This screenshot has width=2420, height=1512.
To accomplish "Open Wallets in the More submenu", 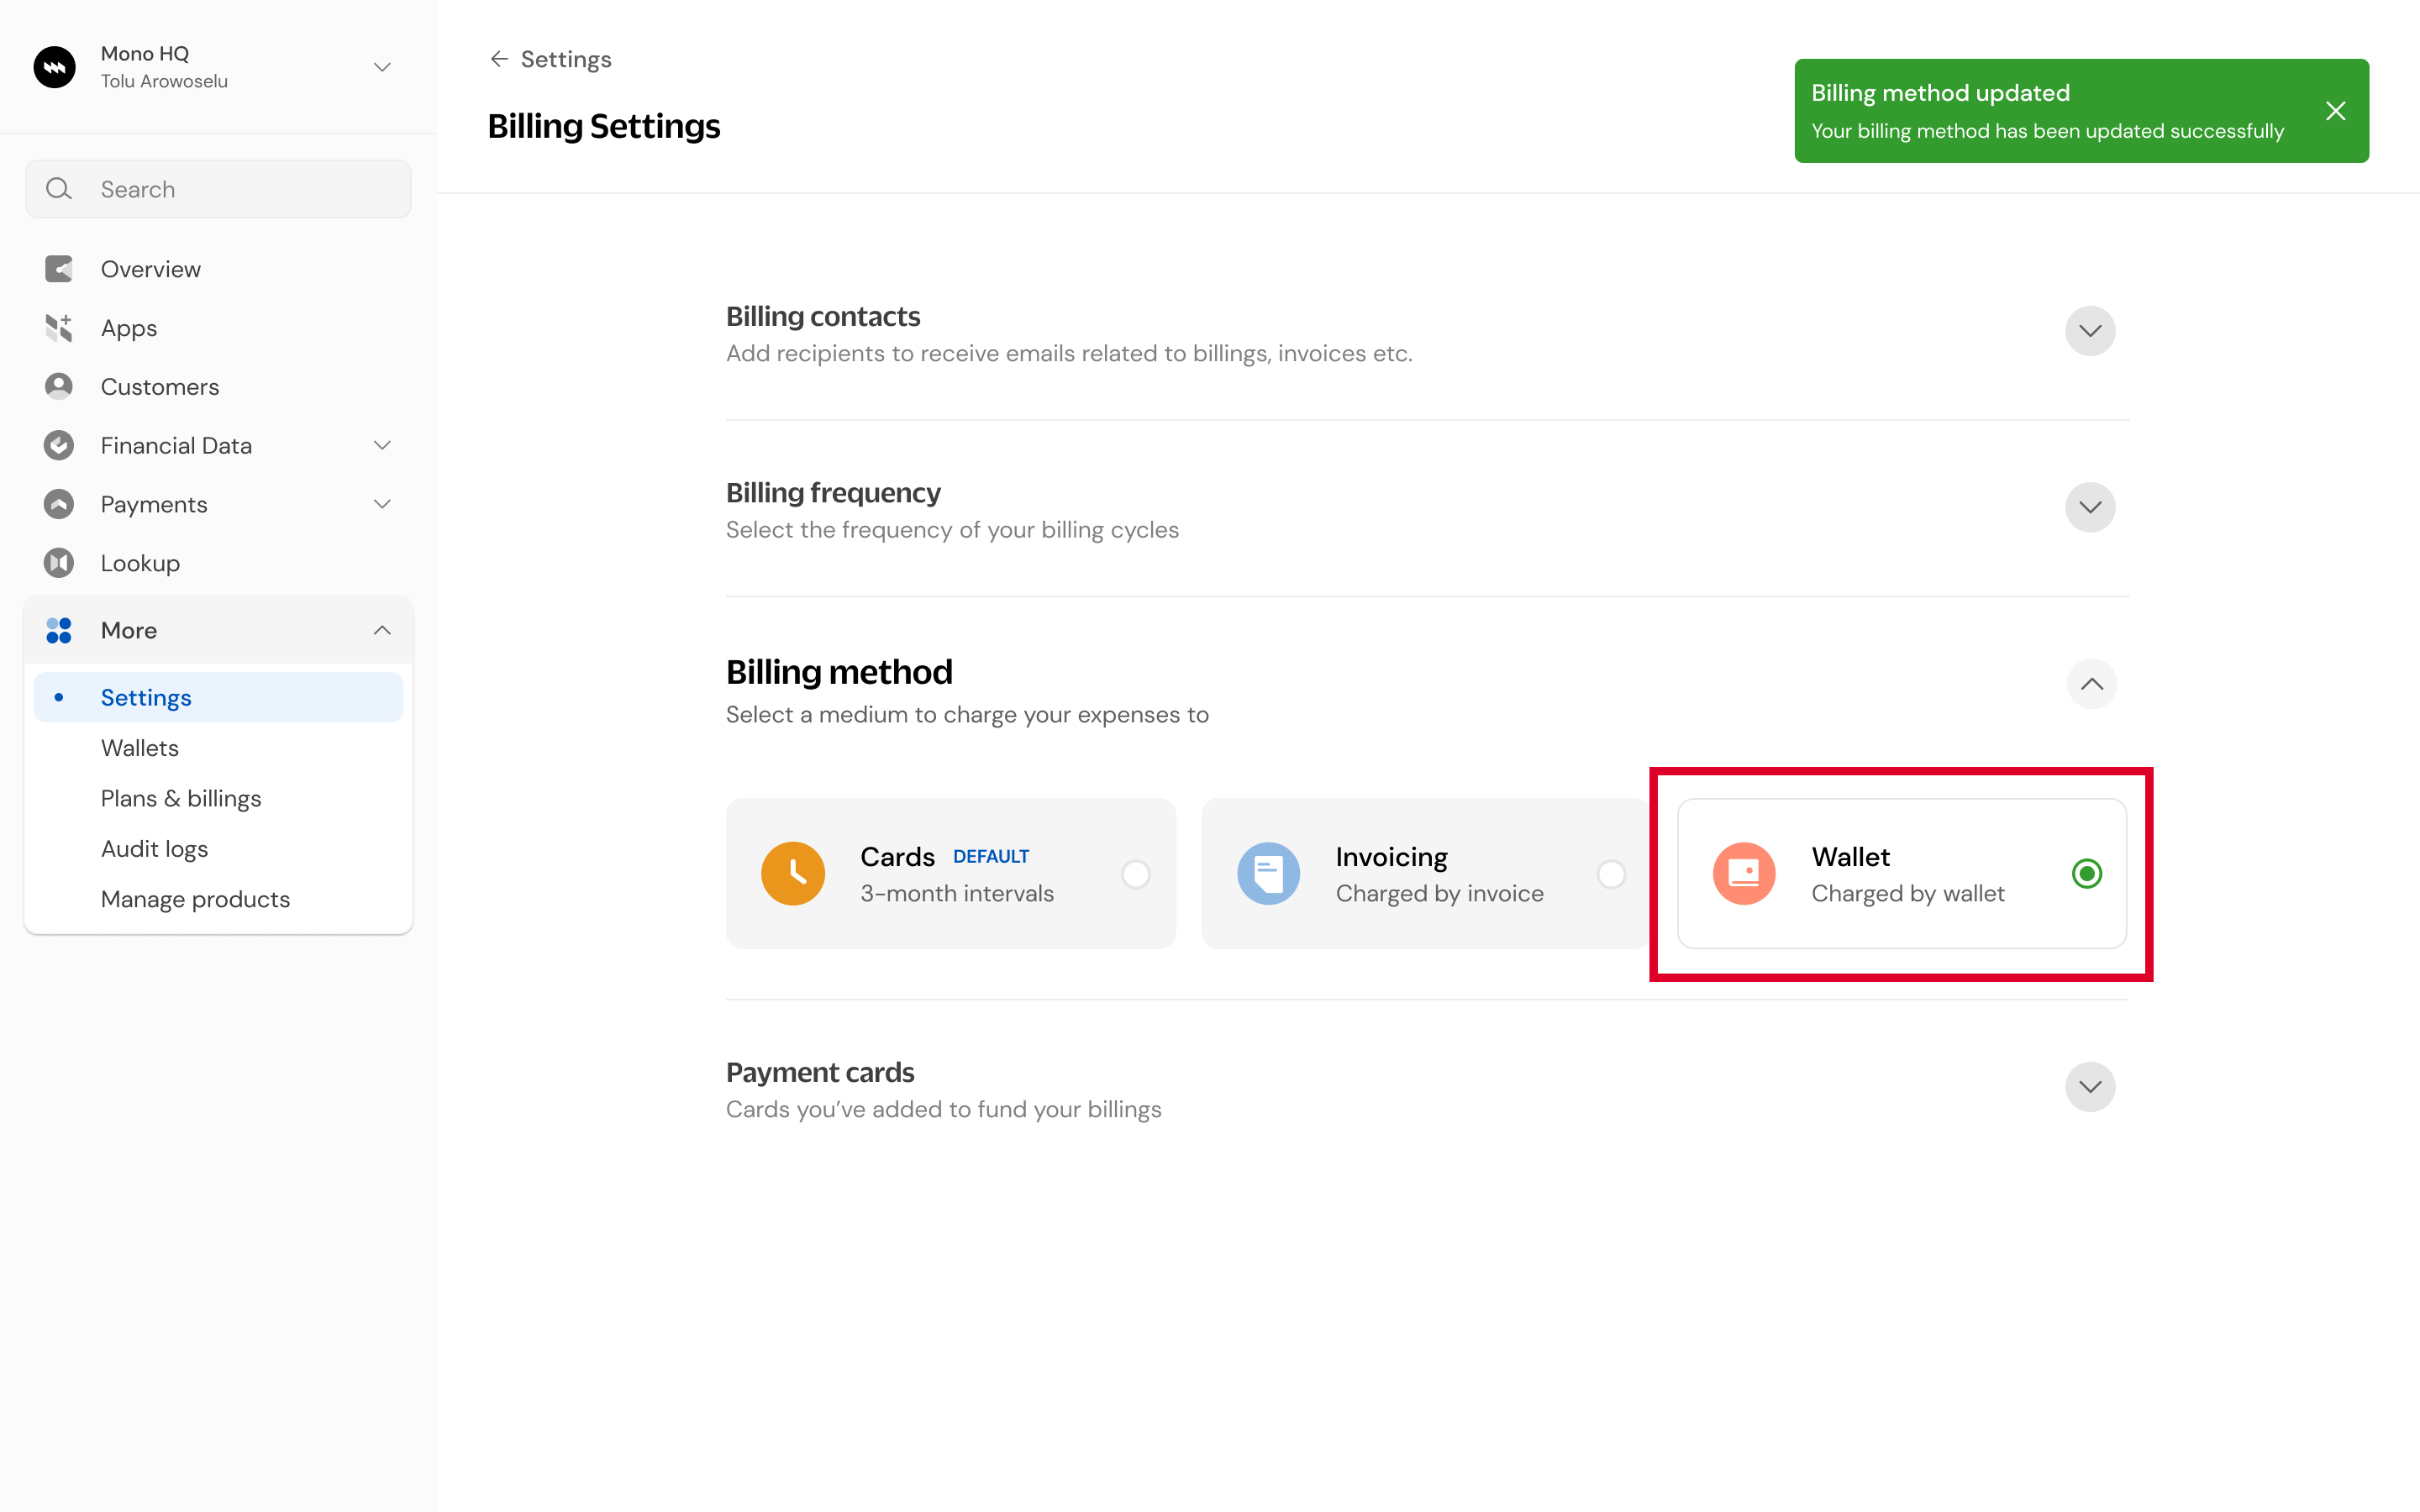I will tap(140, 748).
